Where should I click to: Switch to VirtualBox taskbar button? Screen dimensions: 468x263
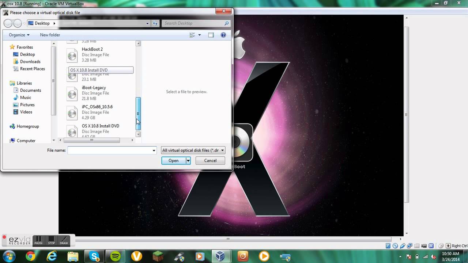pos(220,257)
